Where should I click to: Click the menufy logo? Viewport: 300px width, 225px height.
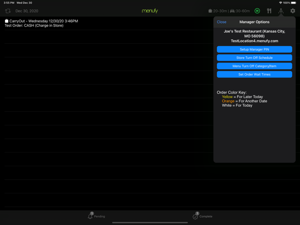150,11
